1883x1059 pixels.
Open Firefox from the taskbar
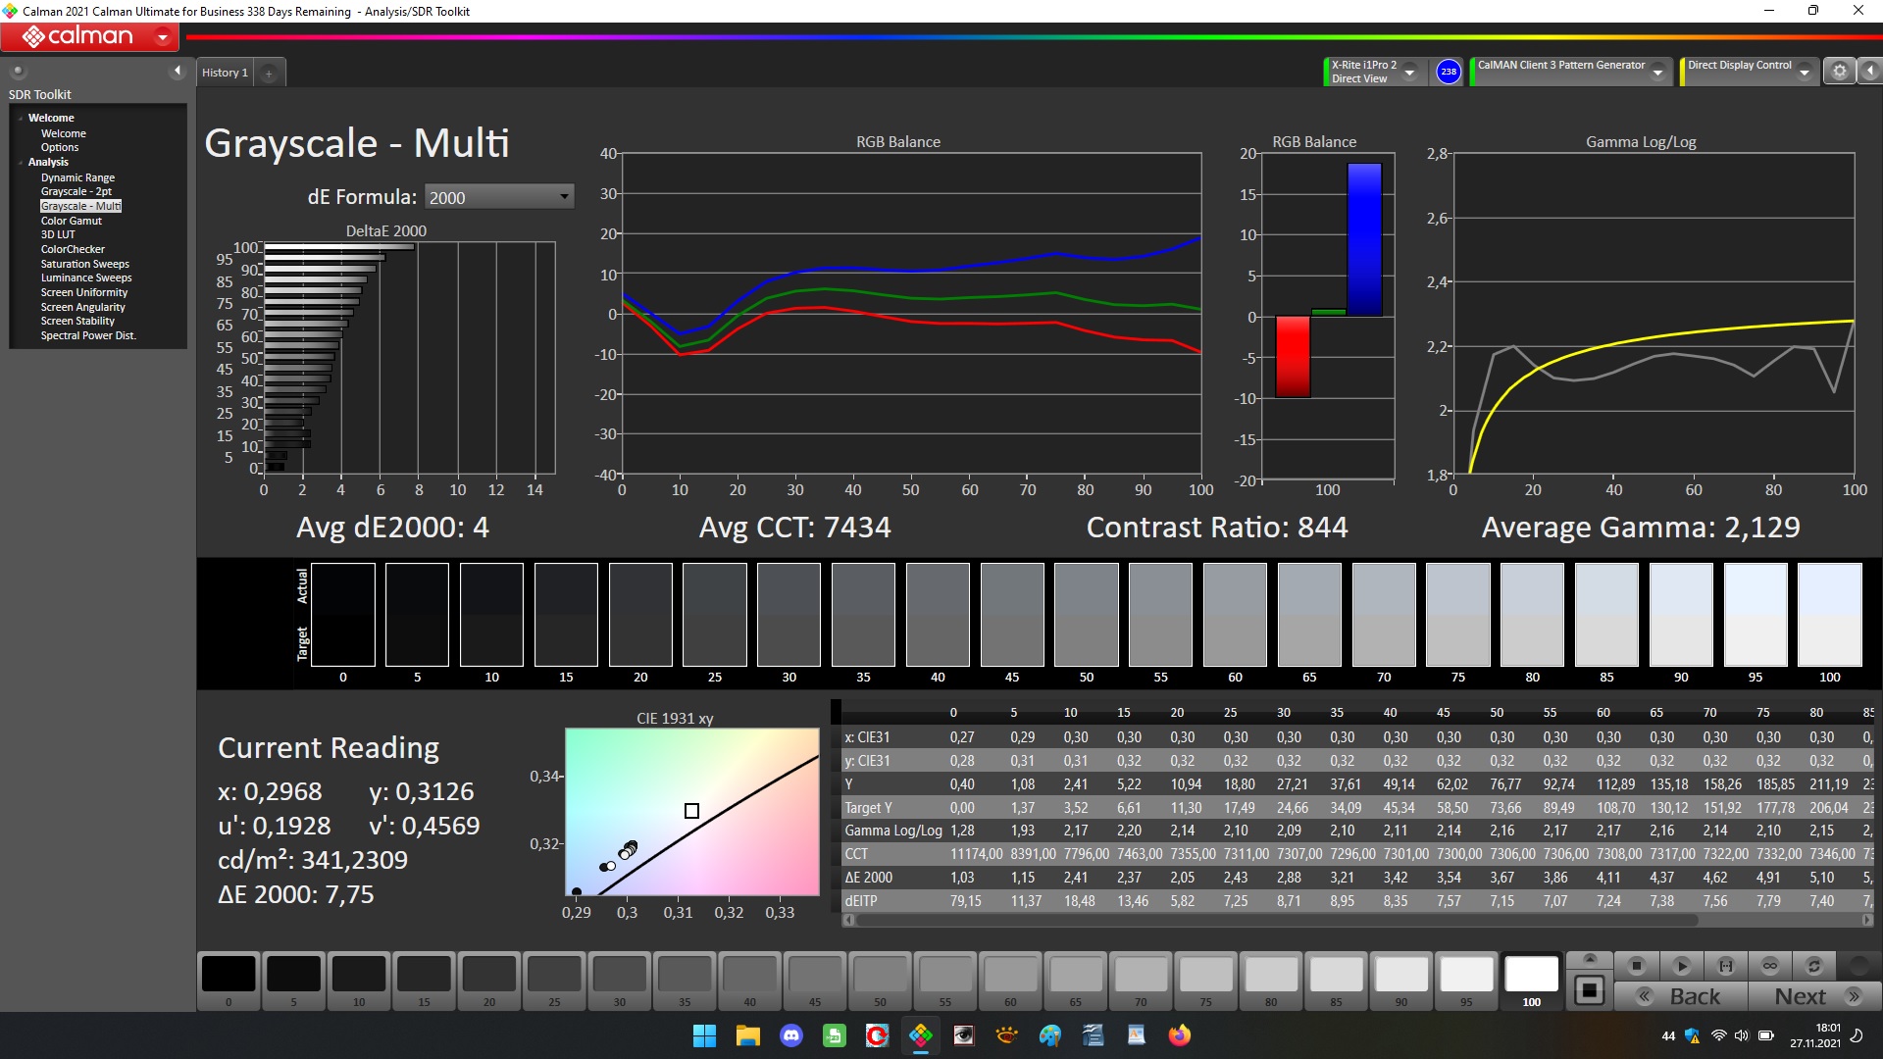[x=1179, y=1035]
